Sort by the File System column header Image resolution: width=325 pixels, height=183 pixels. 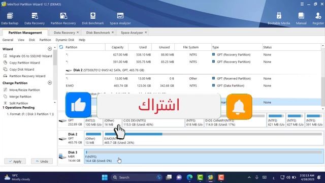point(191,47)
